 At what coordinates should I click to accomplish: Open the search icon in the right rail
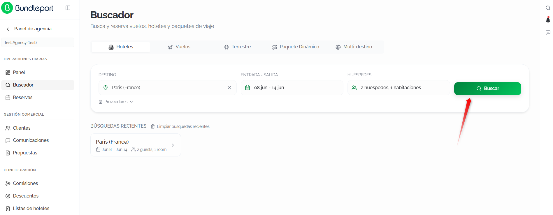pos(548,8)
